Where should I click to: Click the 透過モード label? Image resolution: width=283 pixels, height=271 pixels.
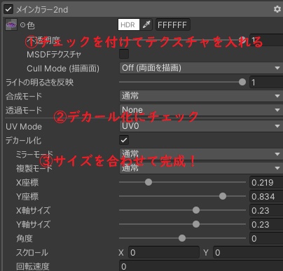pos(24,110)
